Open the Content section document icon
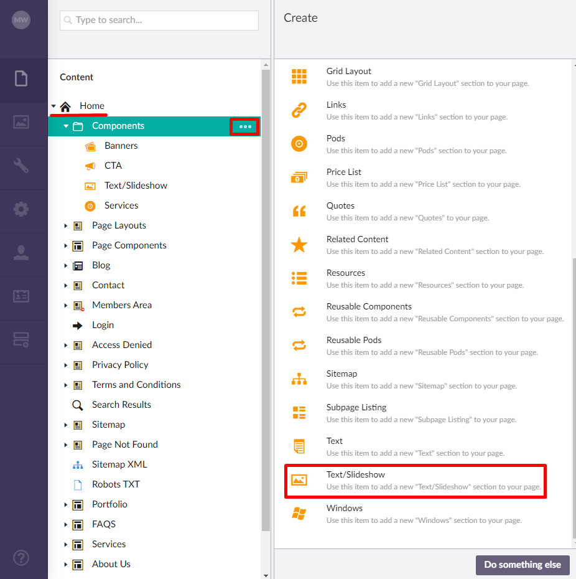The height and width of the screenshot is (579, 576). coord(21,78)
